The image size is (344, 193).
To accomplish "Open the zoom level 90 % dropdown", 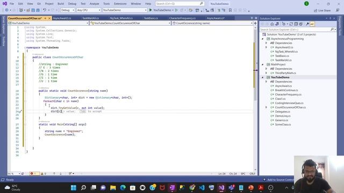I will click(14, 174).
